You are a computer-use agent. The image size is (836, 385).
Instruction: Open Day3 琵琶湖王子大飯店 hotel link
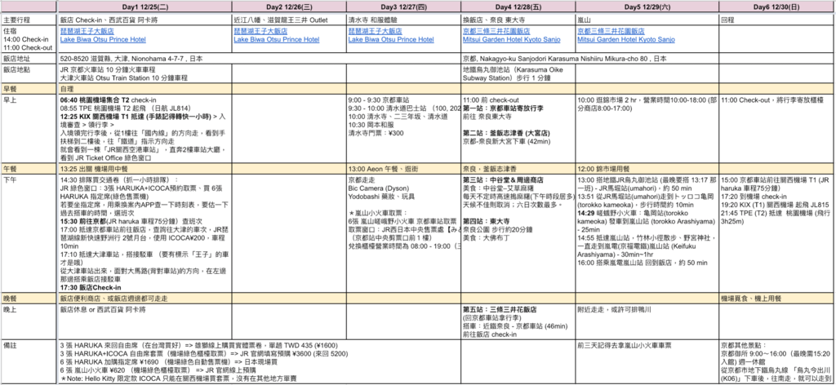(377, 32)
